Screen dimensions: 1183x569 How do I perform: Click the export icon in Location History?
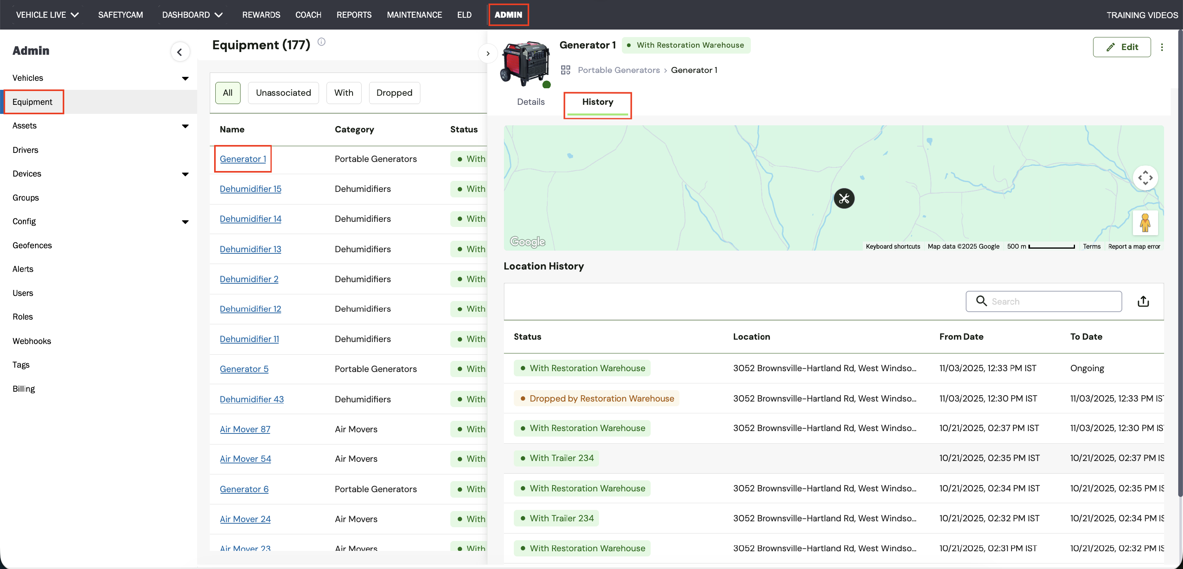tap(1143, 301)
